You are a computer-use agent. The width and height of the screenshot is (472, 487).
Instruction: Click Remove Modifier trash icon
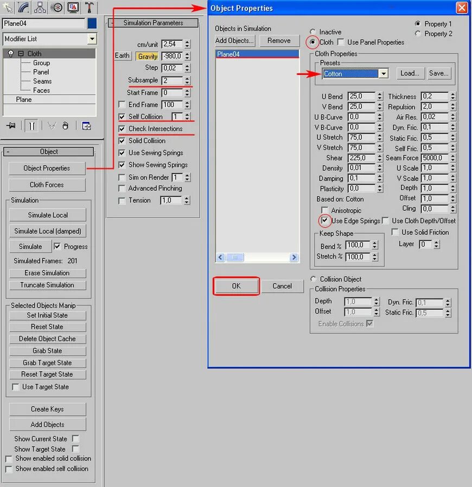(65, 126)
